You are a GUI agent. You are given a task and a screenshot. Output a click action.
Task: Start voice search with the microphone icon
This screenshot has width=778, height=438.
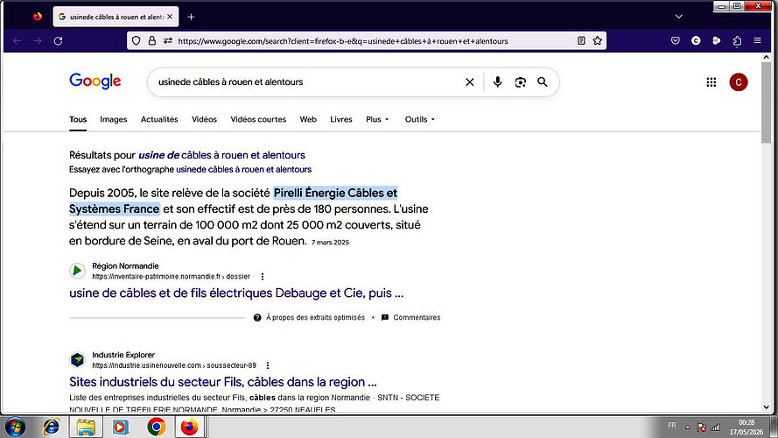point(497,82)
